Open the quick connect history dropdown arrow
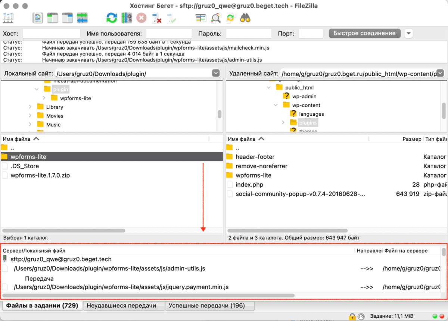This screenshot has width=448, height=321. point(409,34)
